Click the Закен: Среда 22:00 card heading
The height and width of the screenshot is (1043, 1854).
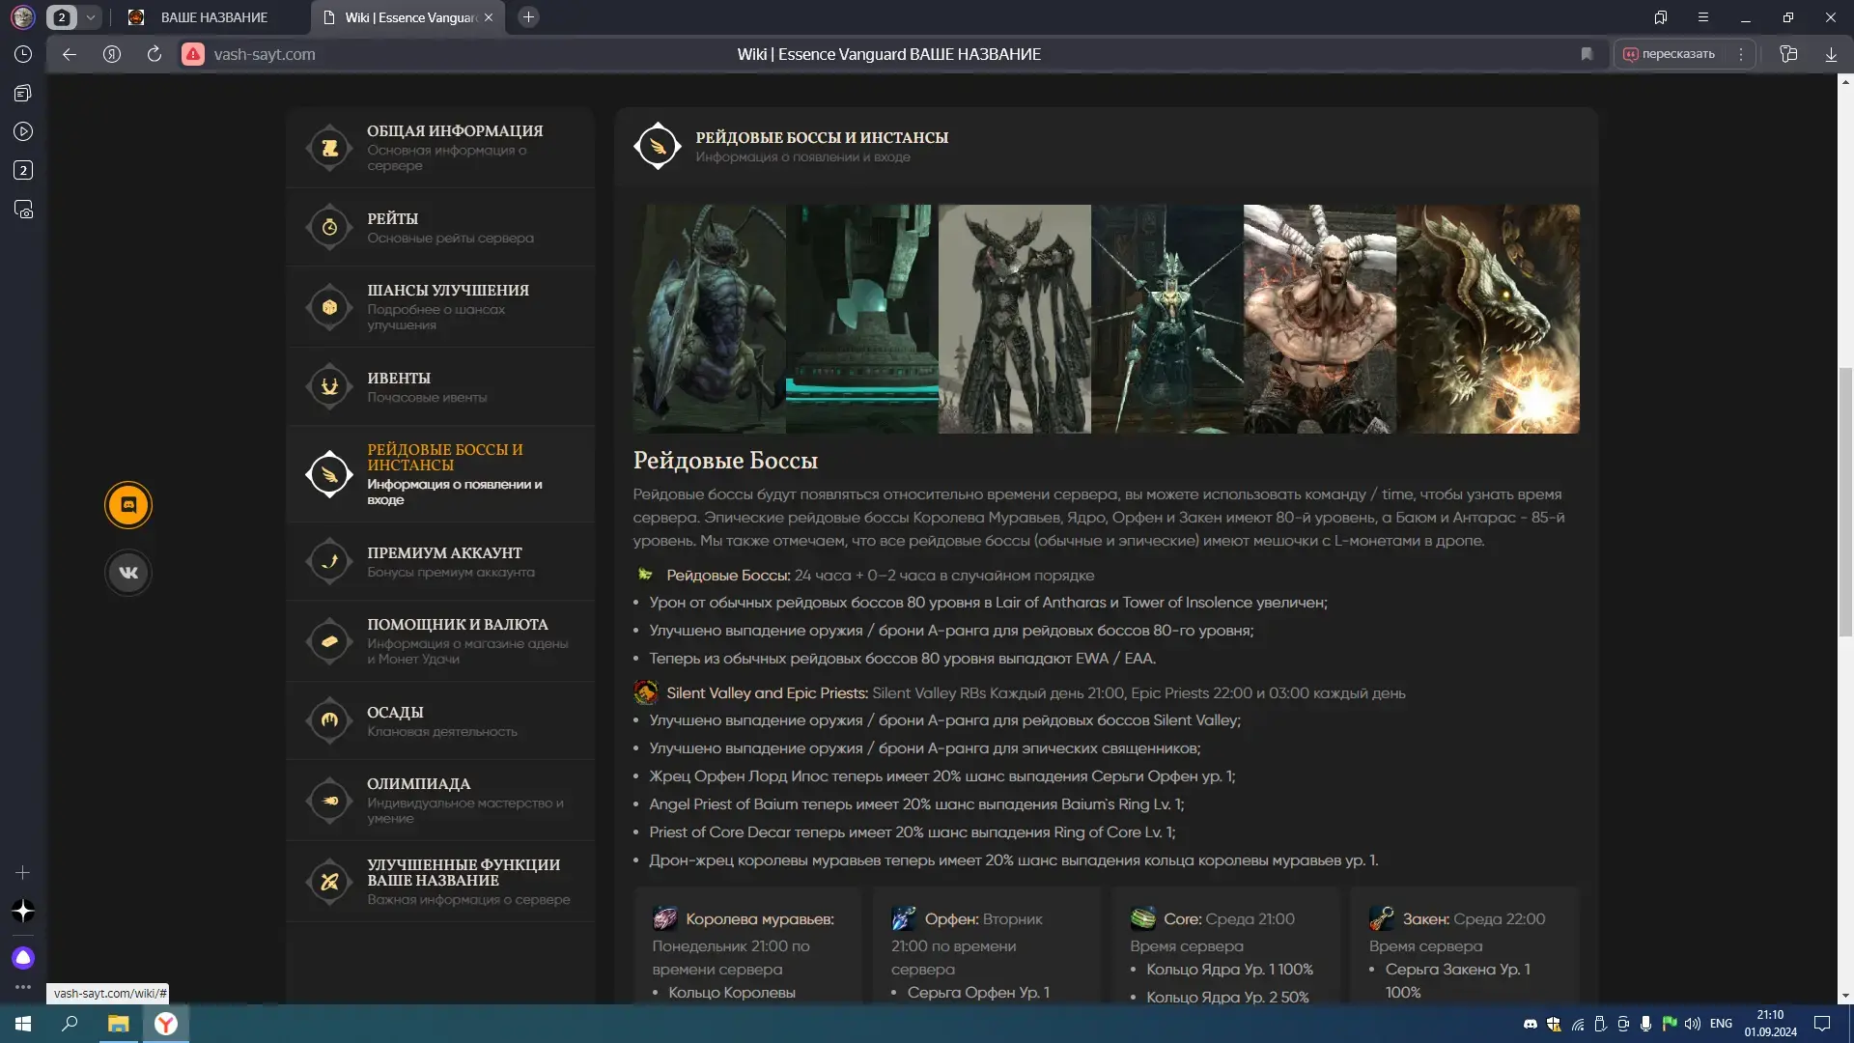(1474, 919)
